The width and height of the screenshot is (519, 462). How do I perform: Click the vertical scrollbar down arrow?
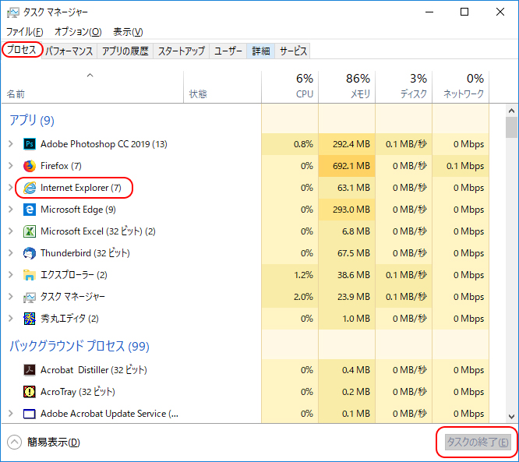pos(511,417)
